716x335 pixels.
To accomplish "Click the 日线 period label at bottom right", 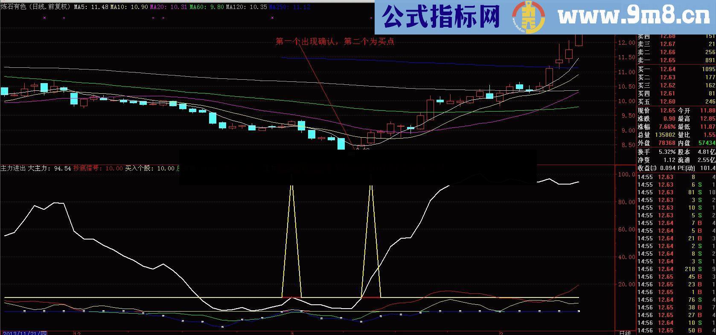I will pos(624,332).
